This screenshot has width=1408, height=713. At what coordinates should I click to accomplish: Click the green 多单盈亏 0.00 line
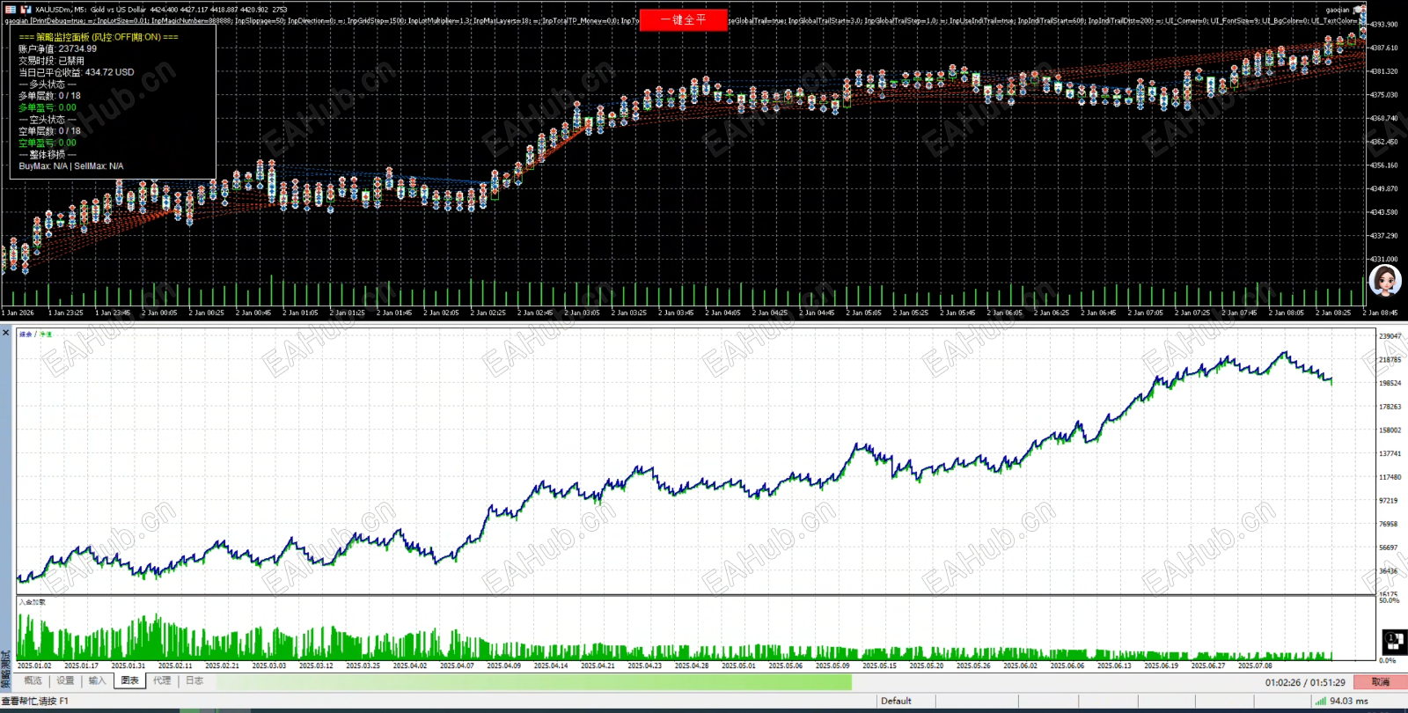coord(48,107)
